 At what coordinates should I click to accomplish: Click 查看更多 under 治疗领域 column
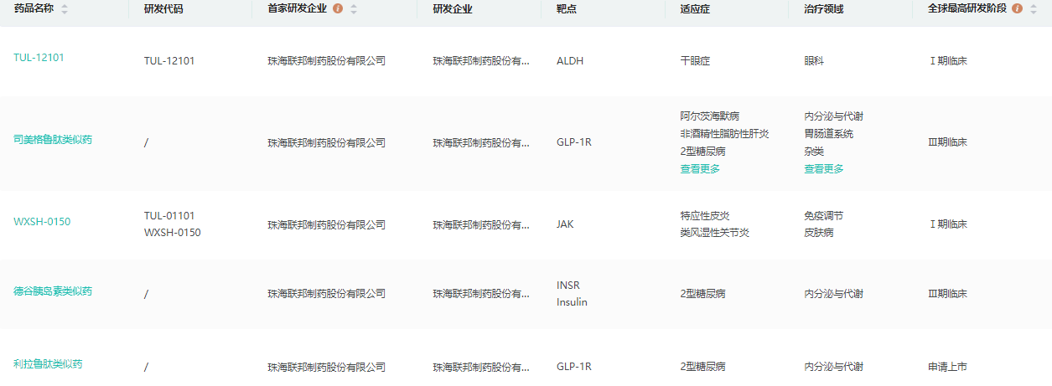click(x=824, y=168)
